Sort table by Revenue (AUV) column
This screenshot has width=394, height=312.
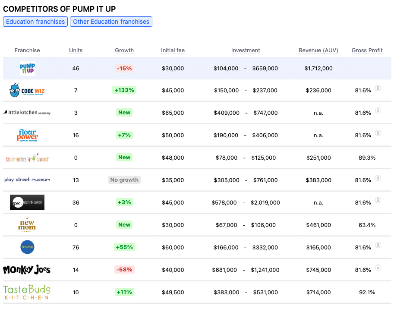point(318,50)
